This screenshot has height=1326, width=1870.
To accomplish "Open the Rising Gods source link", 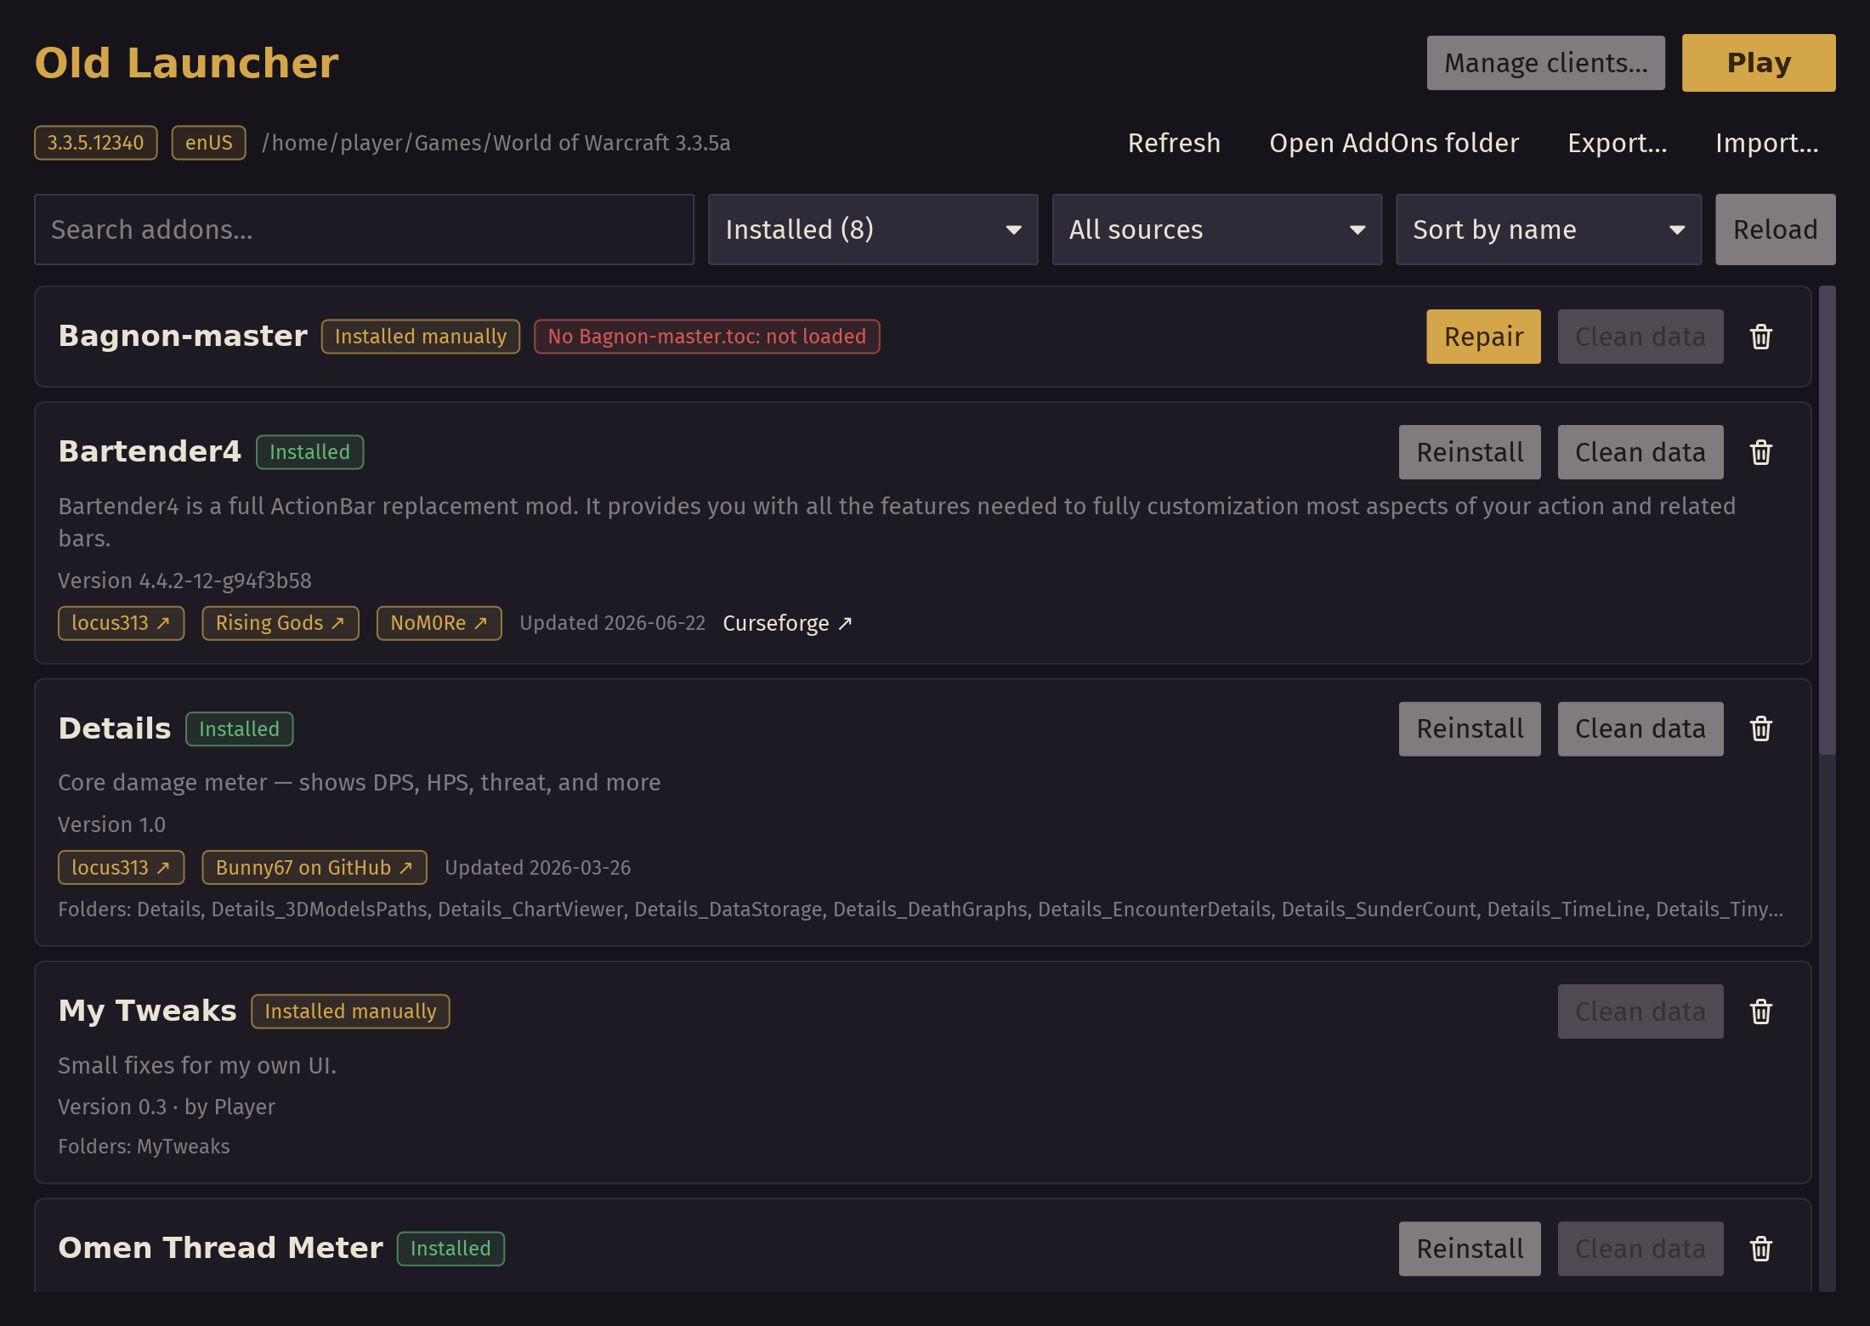I will click(x=280, y=623).
